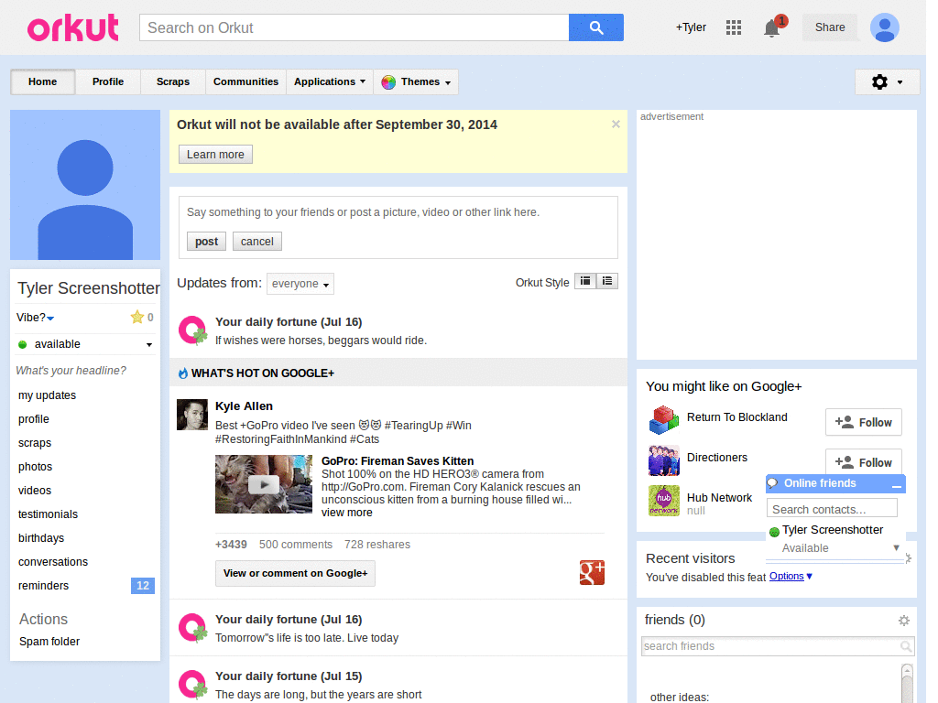Click the account avatar in the header

coord(885,27)
